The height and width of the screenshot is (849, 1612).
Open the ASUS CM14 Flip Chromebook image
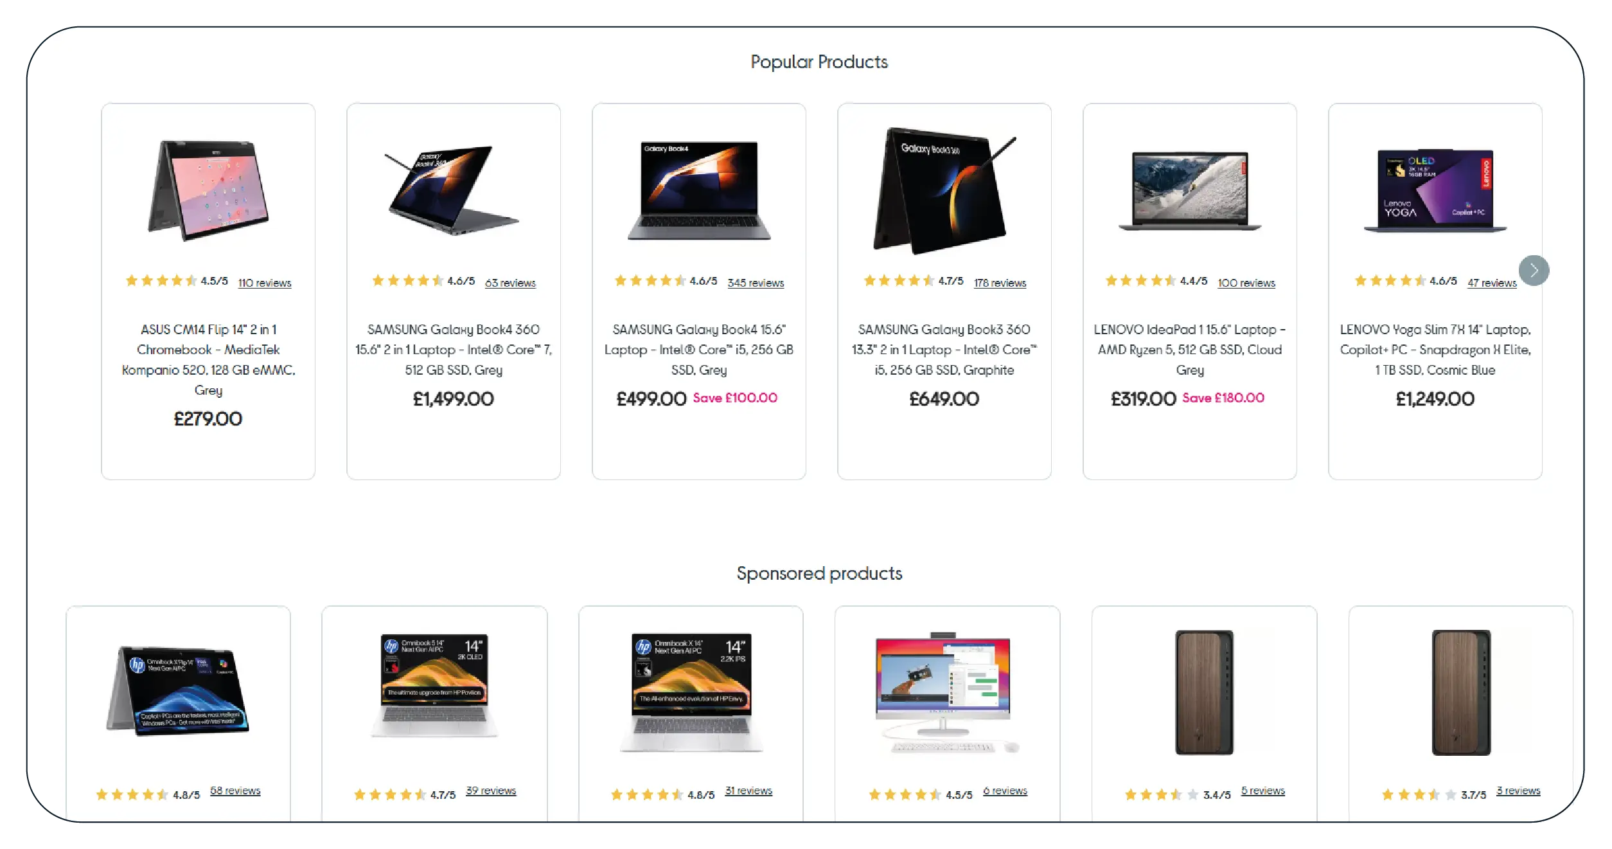coord(208,190)
